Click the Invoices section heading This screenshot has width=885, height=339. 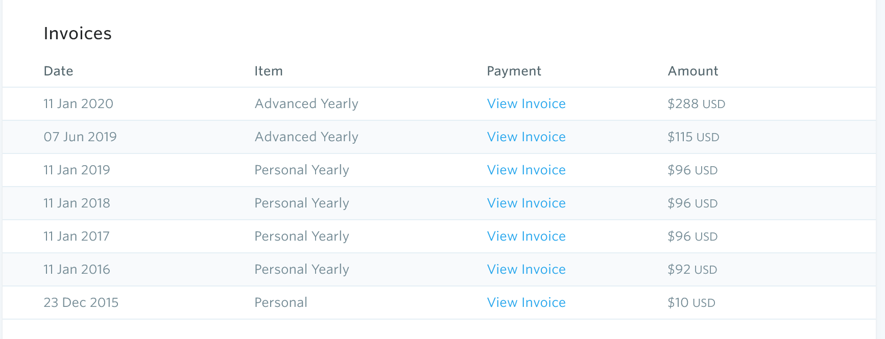[x=78, y=33]
